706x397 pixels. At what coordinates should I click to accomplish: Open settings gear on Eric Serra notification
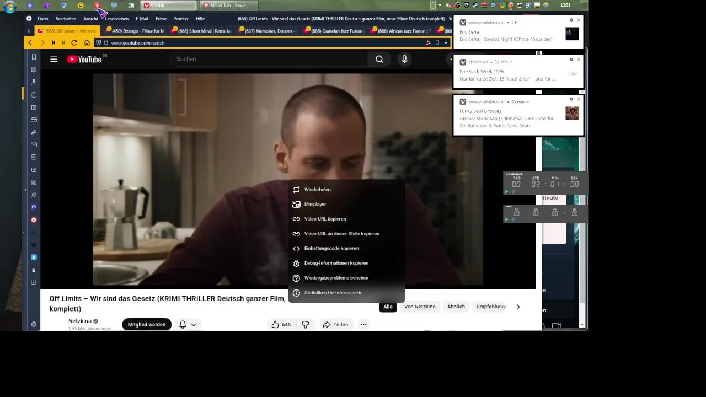pos(571,20)
